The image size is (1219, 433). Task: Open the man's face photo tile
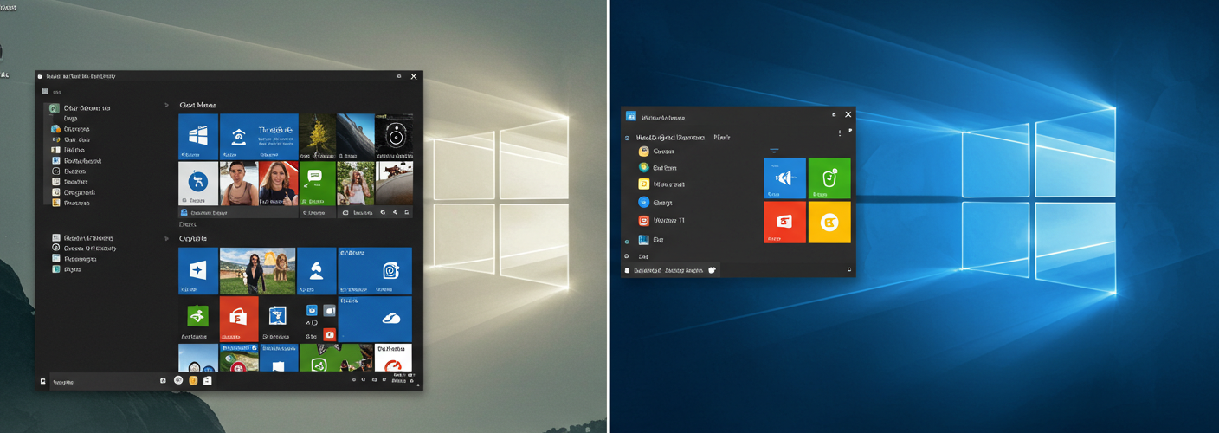point(238,184)
